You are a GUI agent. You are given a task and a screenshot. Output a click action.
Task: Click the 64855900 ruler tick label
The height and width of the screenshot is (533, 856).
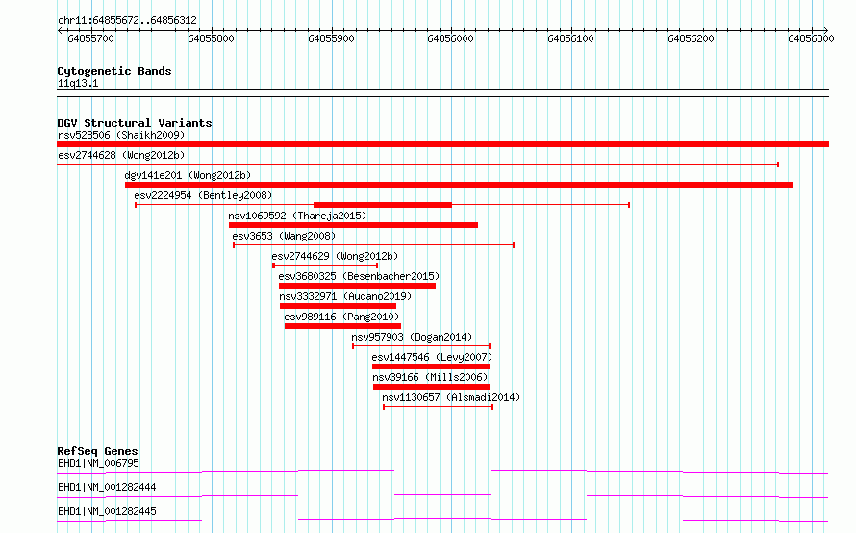click(x=332, y=38)
